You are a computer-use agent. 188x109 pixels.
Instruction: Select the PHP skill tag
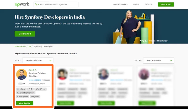[x=30, y=89]
